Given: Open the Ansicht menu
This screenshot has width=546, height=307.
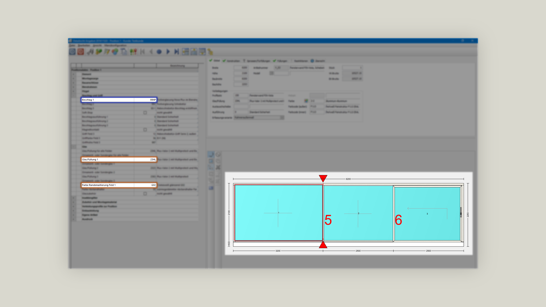Looking at the screenshot, I should pos(97,45).
